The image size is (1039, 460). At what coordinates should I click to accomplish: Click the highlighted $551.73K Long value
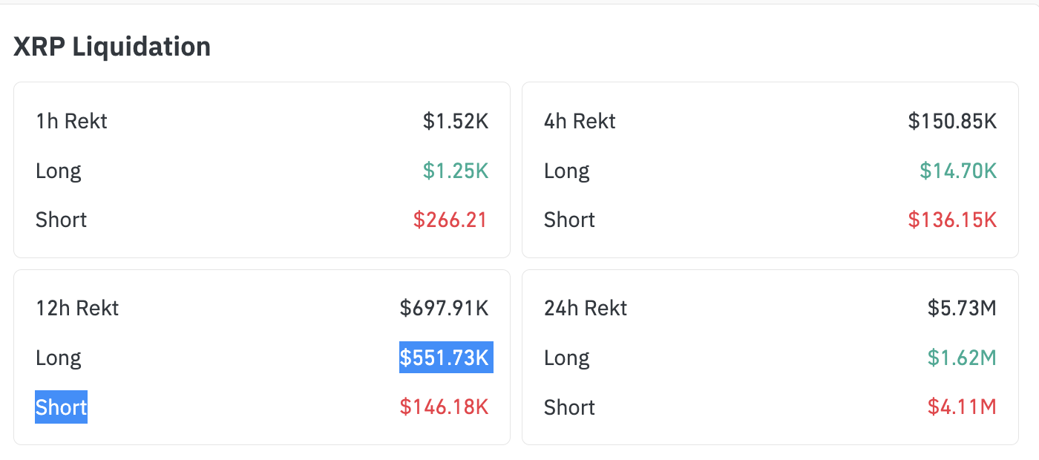tap(445, 358)
